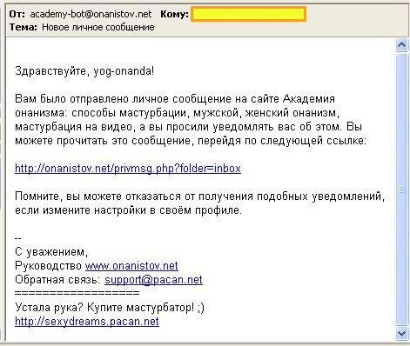Click the "Кому:" label
Image resolution: width=410 pixels, height=346 pixels.
pyautogui.click(x=174, y=14)
